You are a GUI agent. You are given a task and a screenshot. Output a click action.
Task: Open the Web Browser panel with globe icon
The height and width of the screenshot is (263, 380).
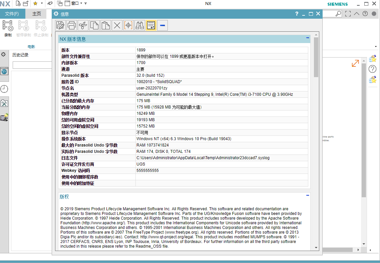coord(5,70)
